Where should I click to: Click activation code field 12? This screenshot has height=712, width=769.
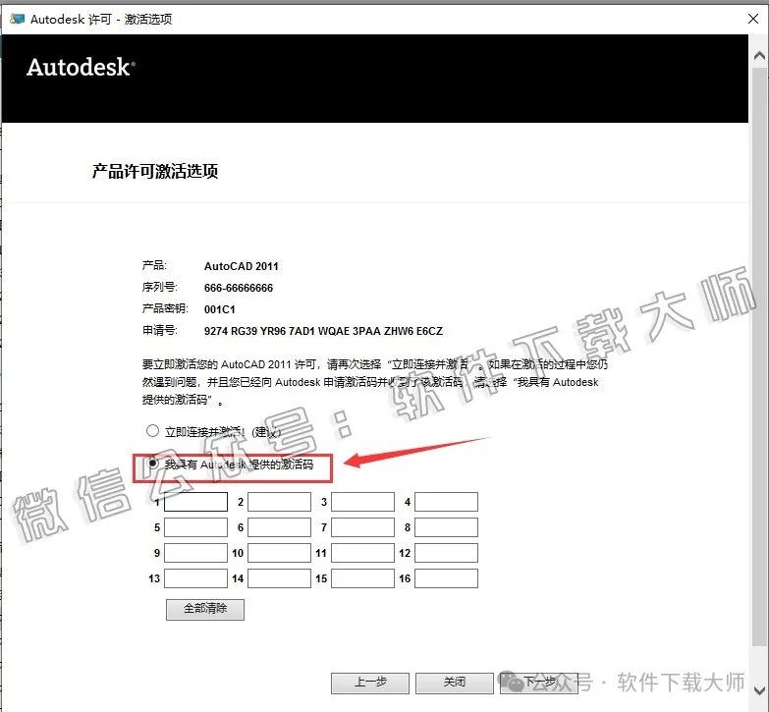(x=446, y=553)
